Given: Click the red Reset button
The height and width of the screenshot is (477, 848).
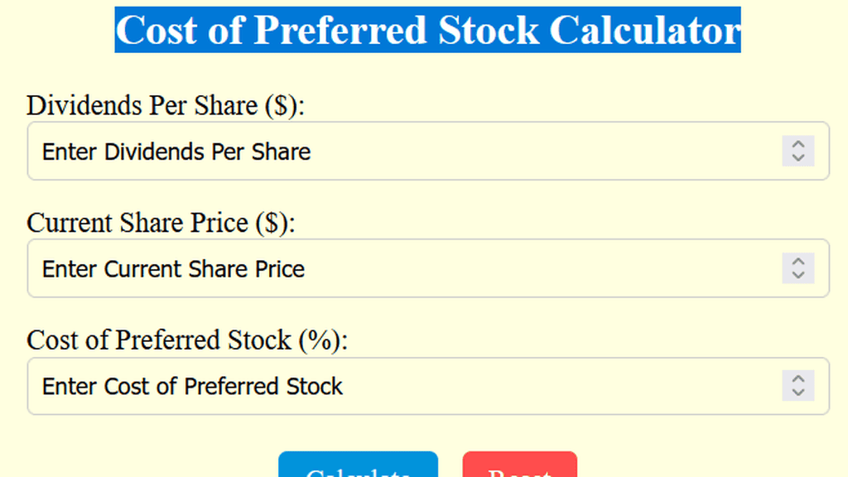Looking at the screenshot, I should point(520,465).
